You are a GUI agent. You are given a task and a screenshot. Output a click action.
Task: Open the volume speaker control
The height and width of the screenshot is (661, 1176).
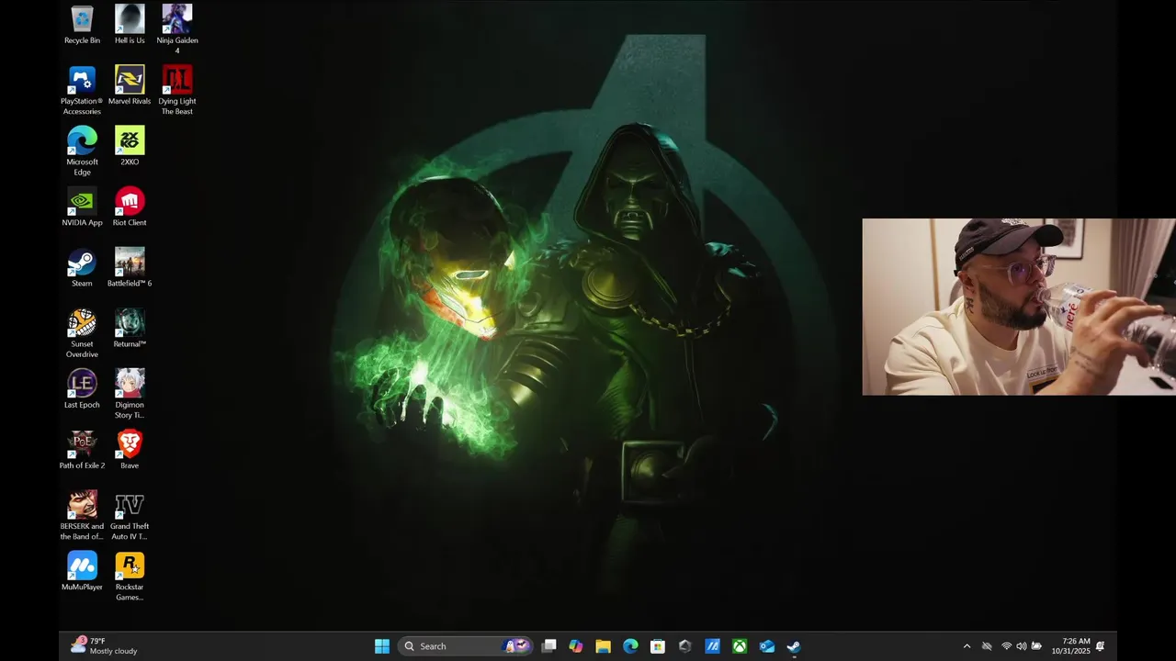(1022, 646)
